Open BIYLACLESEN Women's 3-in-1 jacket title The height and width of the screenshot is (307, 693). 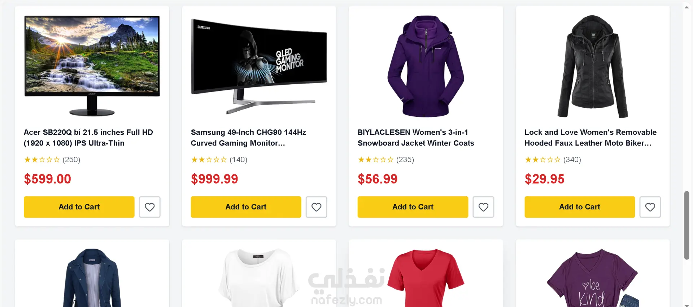tap(416, 138)
